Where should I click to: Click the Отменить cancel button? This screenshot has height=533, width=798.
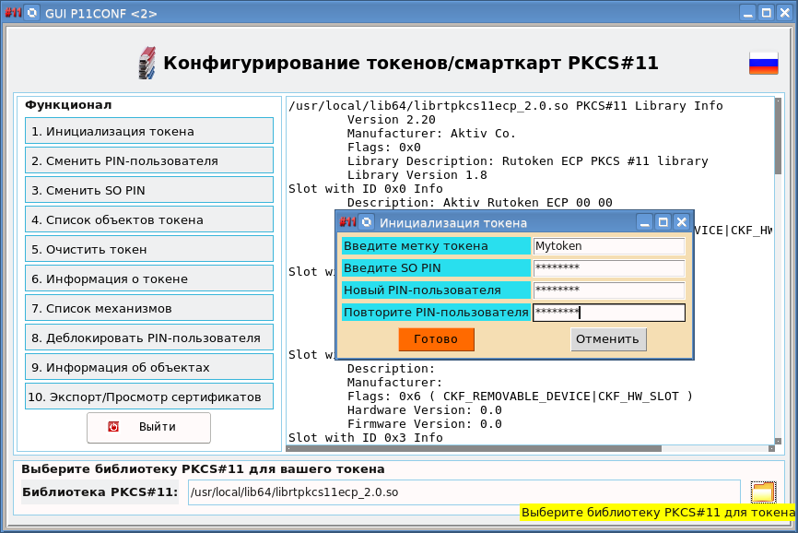point(608,339)
